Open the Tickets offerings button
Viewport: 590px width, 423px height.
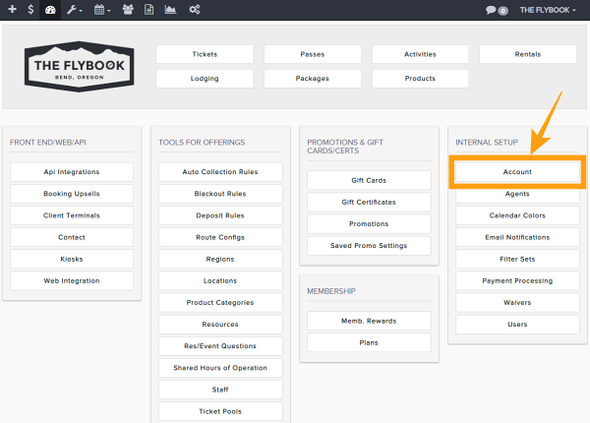click(x=205, y=54)
